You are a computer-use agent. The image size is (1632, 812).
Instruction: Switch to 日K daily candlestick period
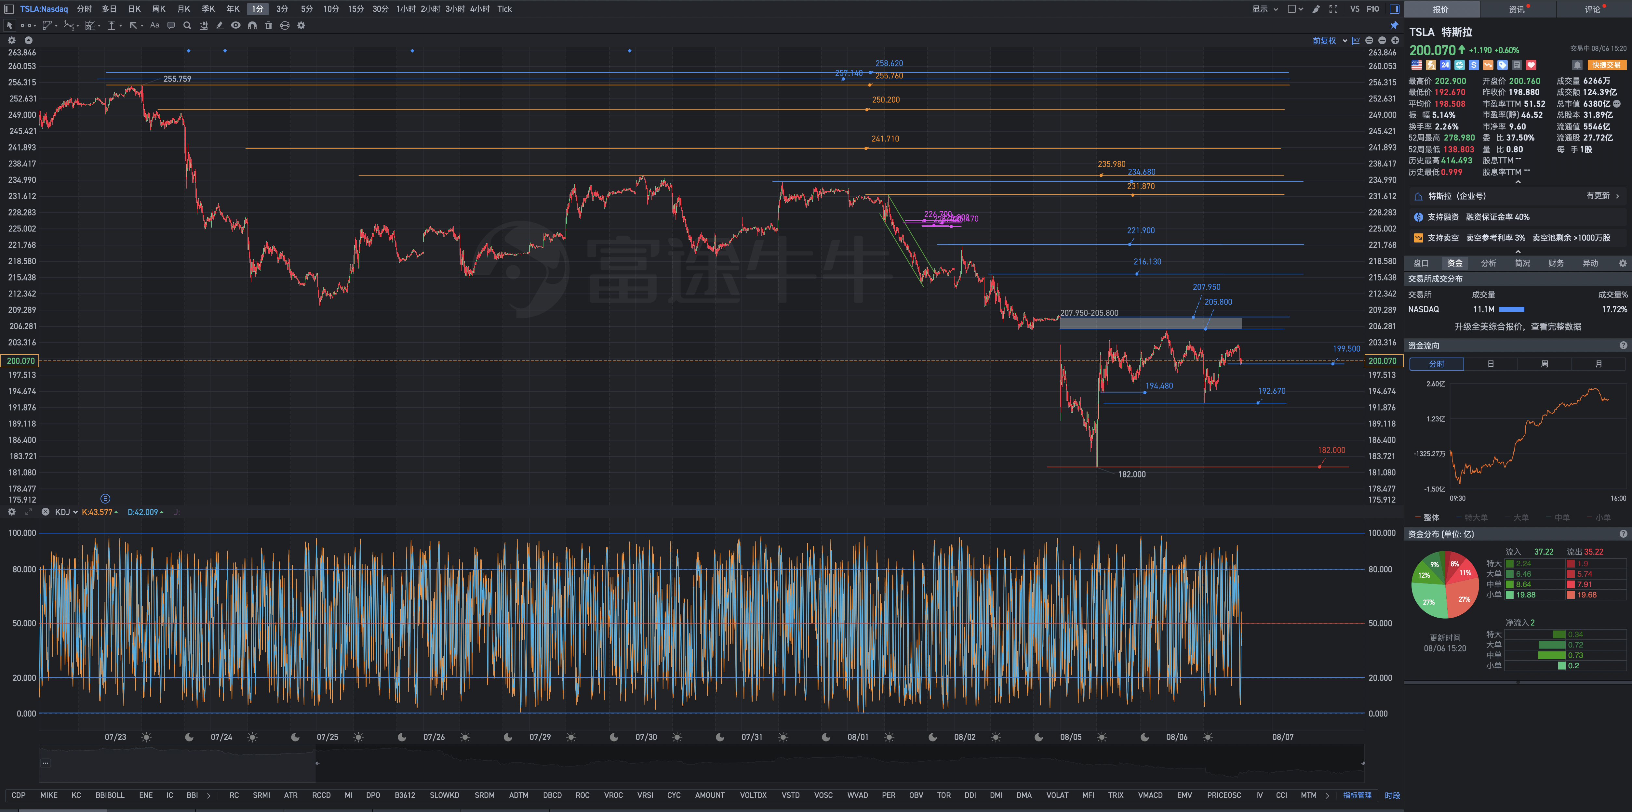click(134, 9)
